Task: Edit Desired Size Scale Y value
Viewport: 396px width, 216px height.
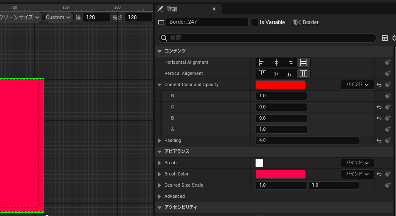Action: [333, 185]
